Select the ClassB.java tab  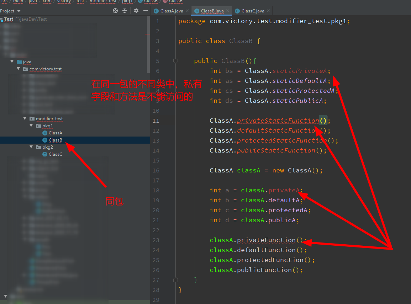pyautogui.click(x=212, y=11)
